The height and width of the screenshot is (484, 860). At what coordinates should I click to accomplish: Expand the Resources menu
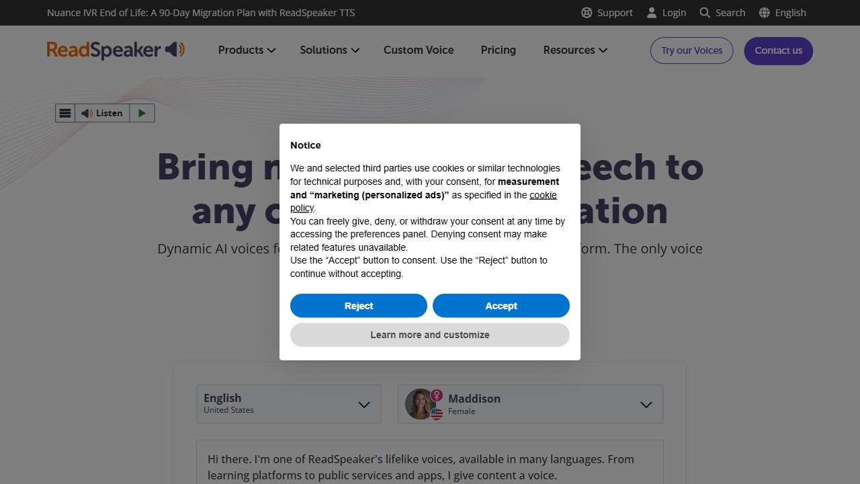[x=575, y=50]
